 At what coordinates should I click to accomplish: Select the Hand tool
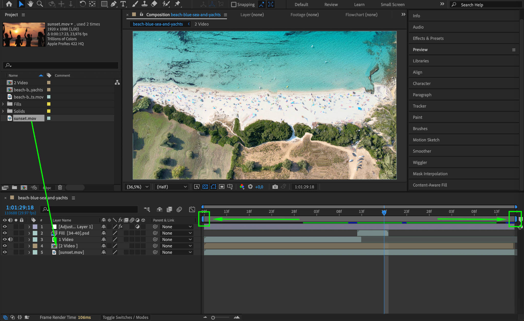pyautogui.click(x=30, y=4)
